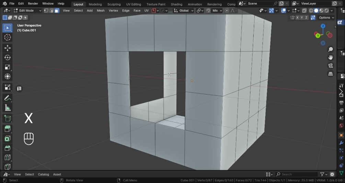The height and width of the screenshot is (183, 345).
Task: Toggle show overlays button
Action: click(x=284, y=11)
